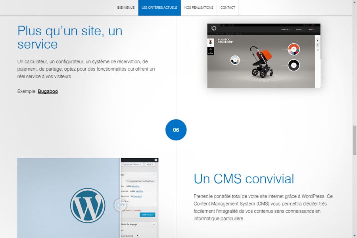Switch to the BIENVENUE tab
357x238 pixels.
click(x=126, y=7)
